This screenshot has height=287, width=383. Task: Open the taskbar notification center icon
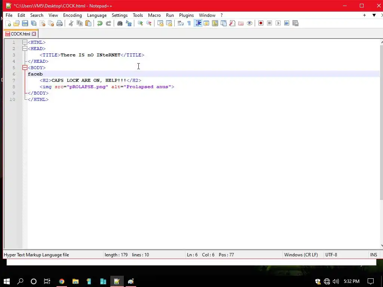pyautogui.click(x=371, y=281)
